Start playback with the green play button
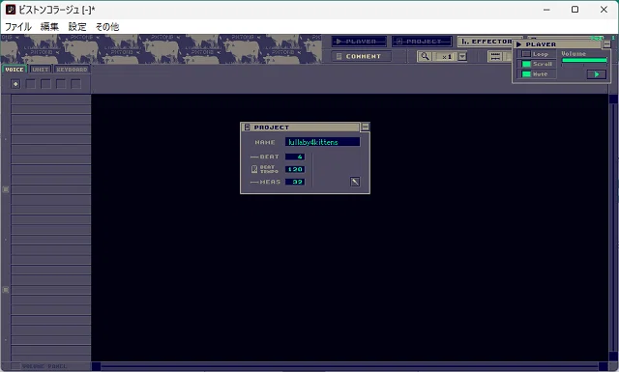The image size is (619, 372). pyautogui.click(x=597, y=74)
